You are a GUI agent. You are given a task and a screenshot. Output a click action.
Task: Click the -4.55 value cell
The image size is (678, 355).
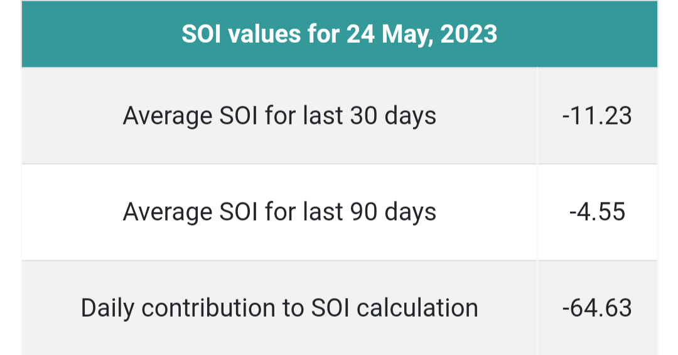597,212
